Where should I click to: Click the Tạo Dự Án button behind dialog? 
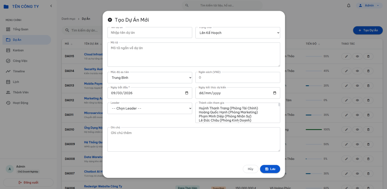tap(368, 30)
